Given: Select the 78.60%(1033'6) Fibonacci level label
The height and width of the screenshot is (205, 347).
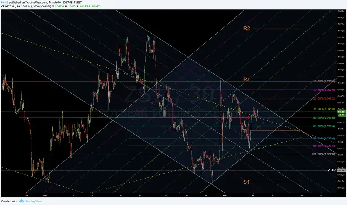Looking at the screenshot, I should pos(324,138).
